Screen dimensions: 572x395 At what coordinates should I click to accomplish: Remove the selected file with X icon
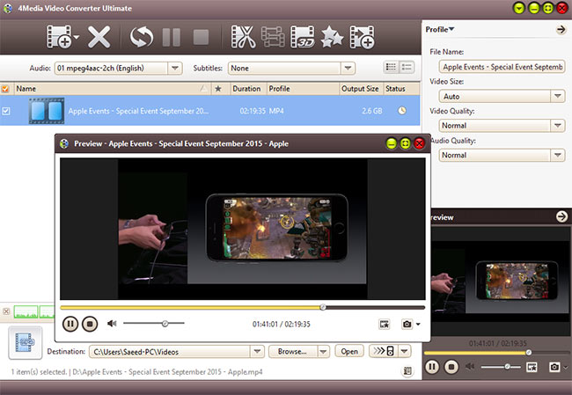(99, 37)
